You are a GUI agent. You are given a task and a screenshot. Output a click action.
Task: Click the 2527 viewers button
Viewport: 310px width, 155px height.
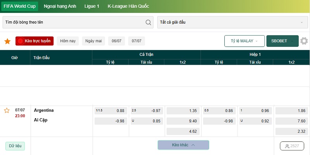point(292,146)
